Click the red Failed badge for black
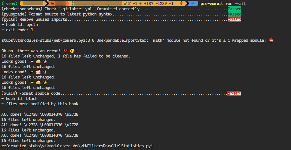The height and width of the screenshot is (150, 291). point(234,93)
